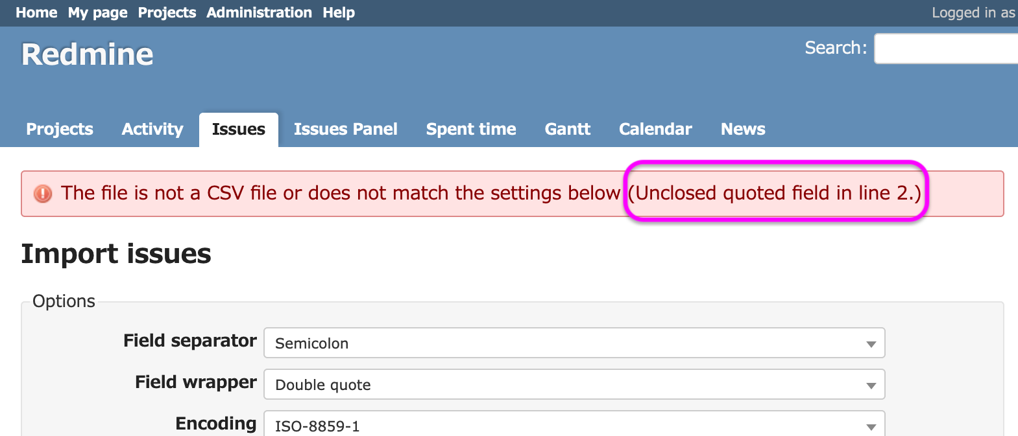Screen dimensions: 1018x436
Task: Switch to the Projects tab
Action: point(60,129)
